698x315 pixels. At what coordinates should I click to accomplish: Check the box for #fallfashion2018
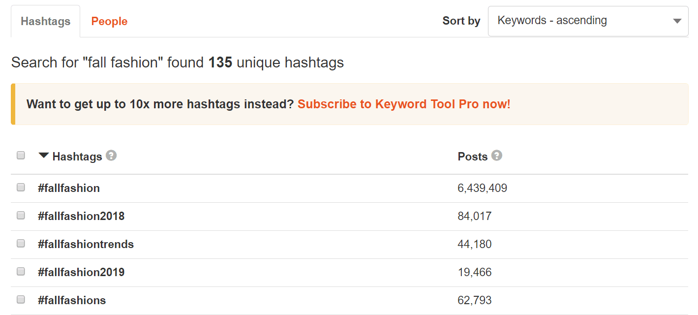pyautogui.click(x=21, y=215)
